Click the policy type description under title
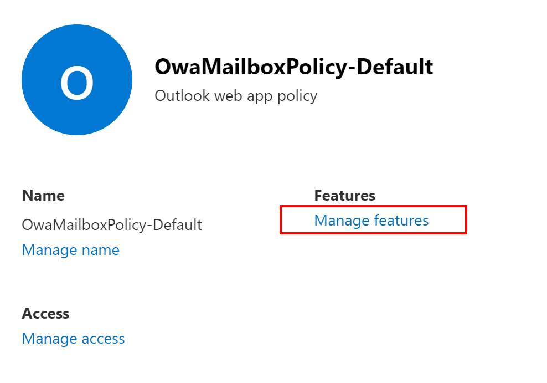 [236, 95]
